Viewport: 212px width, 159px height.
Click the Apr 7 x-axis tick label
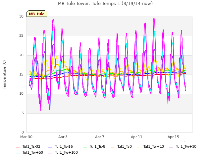(100, 137)
